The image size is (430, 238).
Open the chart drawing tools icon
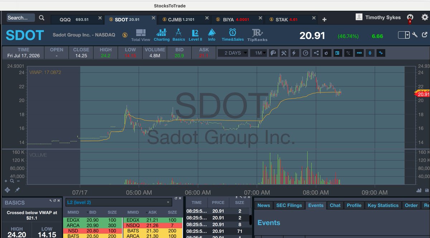pyautogui.click(x=284, y=53)
